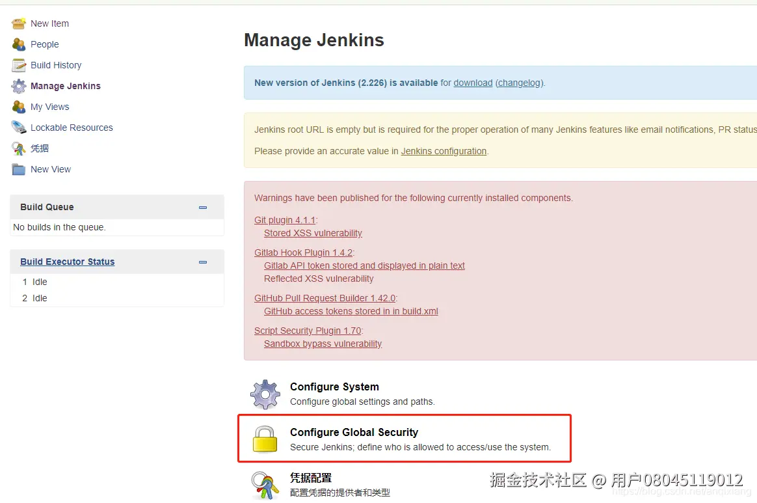The image size is (757, 503).
Task: Click the 凭据 keys icon in sidebar
Action: 19,148
